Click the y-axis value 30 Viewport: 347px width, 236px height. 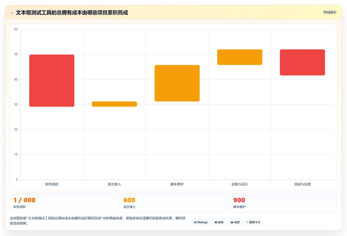pos(16,105)
